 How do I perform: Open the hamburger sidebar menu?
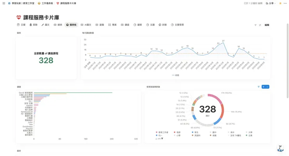(x=4, y=3)
